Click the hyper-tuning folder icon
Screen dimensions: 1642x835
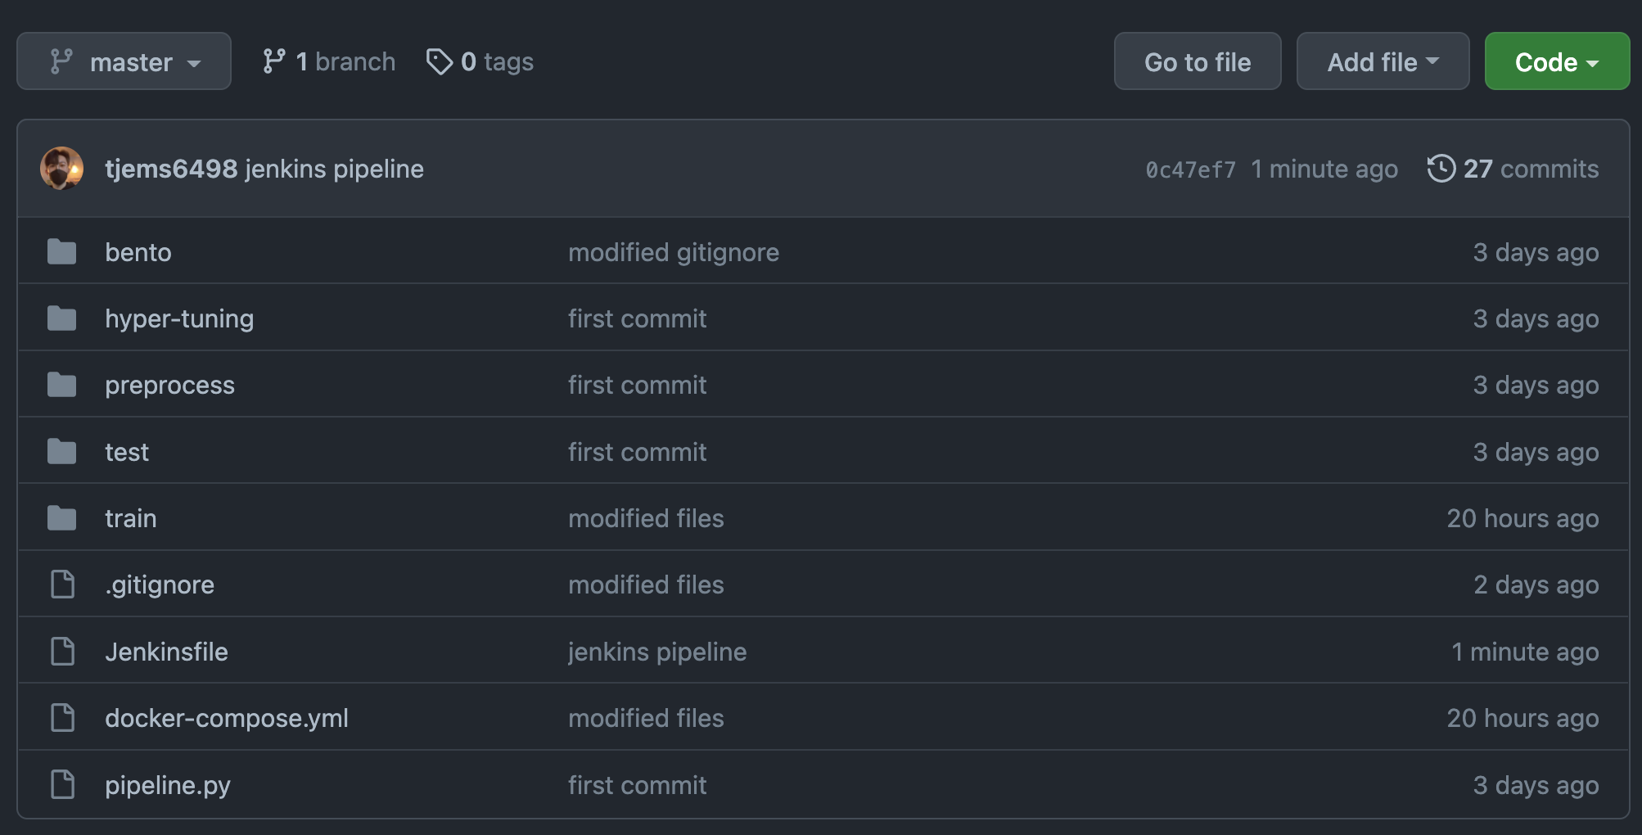61,318
